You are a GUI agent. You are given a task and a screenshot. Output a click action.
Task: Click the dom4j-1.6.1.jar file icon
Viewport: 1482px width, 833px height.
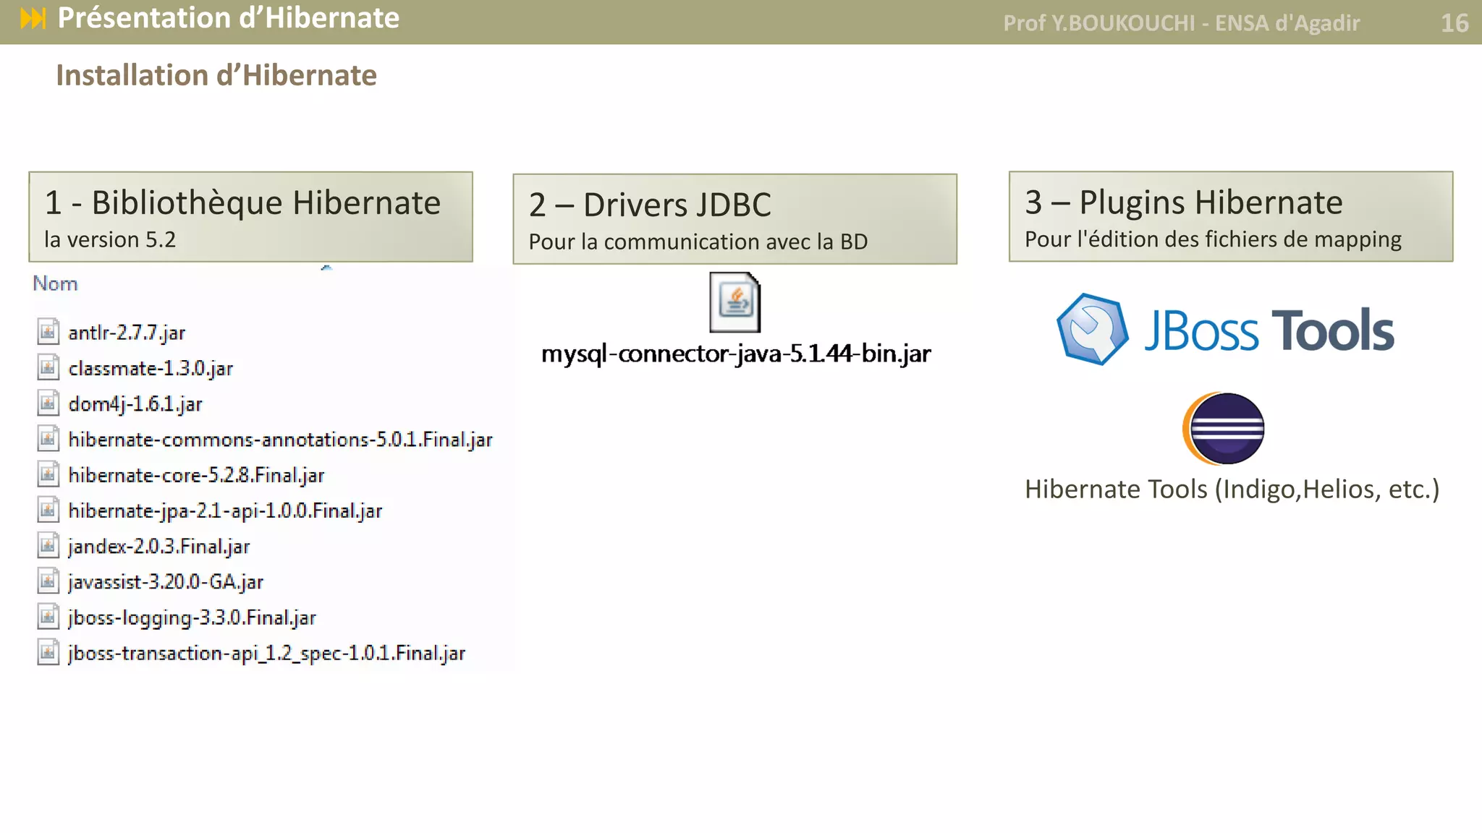click(x=48, y=402)
